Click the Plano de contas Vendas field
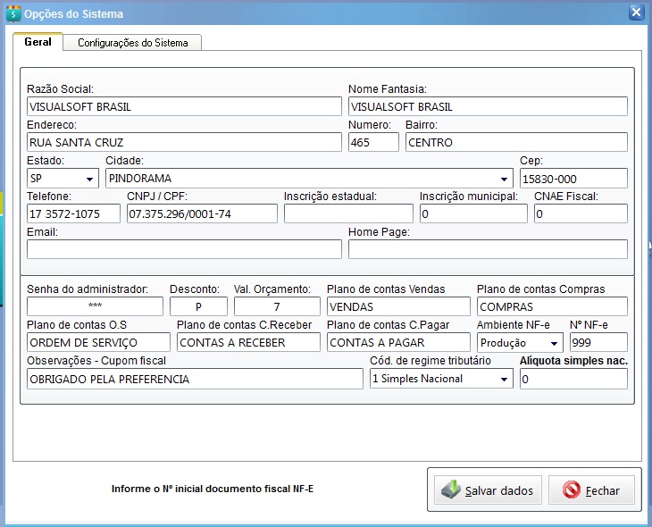Image resolution: width=652 pixels, height=527 pixels. (398, 306)
